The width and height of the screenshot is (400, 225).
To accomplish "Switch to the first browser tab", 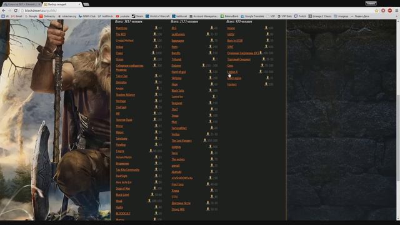I will [x=22, y=4].
